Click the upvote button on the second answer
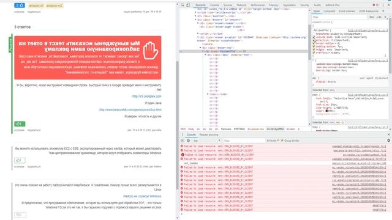This screenshot has height=220, width=392. pos(20,160)
